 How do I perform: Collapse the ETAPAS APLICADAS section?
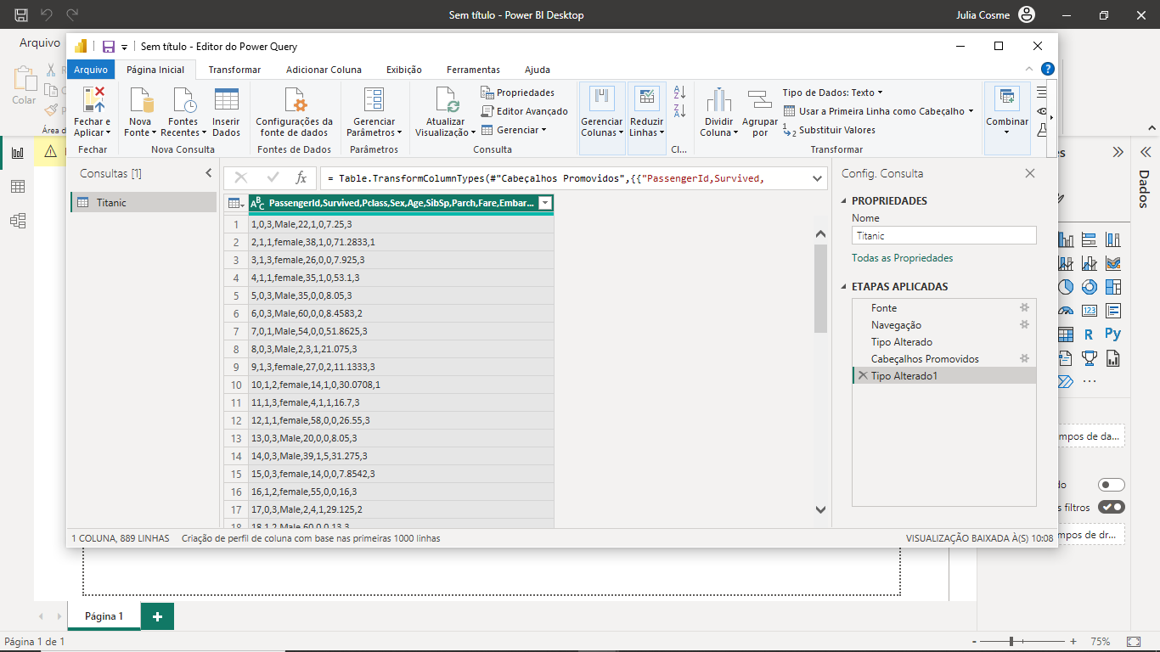[x=844, y=287]
